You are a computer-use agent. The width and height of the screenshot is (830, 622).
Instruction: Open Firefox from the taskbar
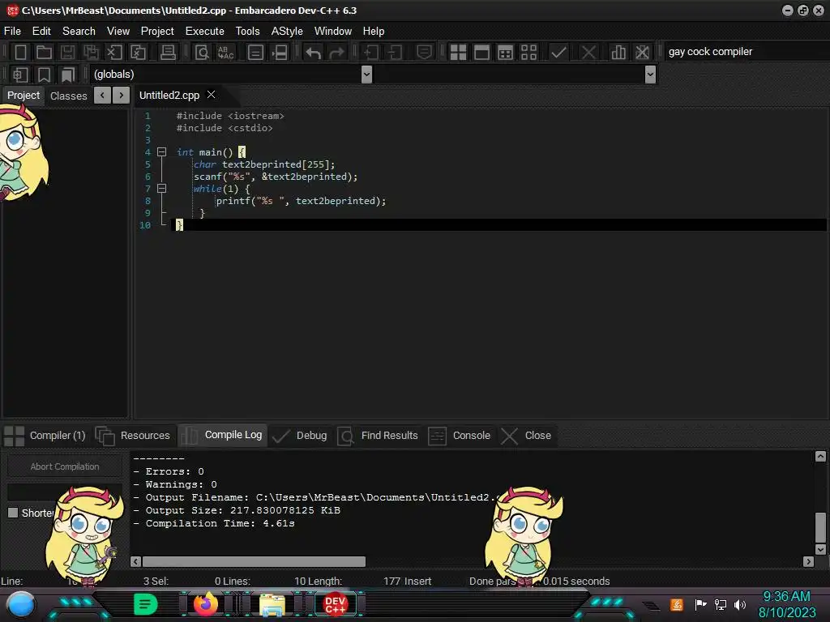point(205,604)
